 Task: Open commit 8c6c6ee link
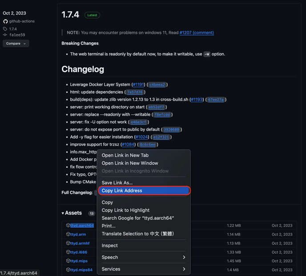[x=148, y=144]
